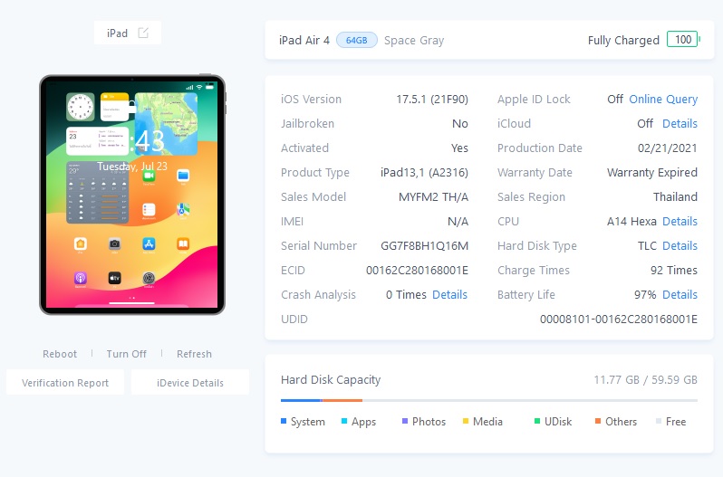Click the ECID value 00162C280168001E

point(417,270)
